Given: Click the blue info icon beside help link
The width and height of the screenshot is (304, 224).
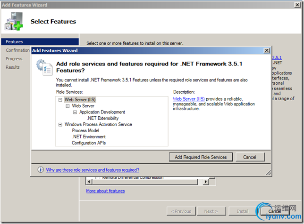Looking at the screenshot, I should tap(41, 170).
